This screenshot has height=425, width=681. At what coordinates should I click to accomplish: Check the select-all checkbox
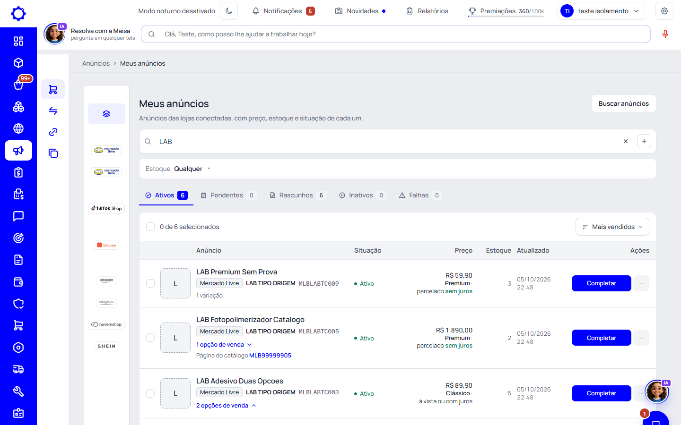pyautogui.click(x=150, y=227)
